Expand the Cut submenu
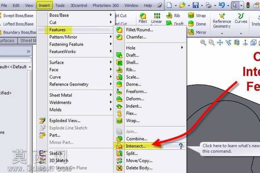Image resolution: width=260 pixels, height=173 pixels. (x=81, y=23)
